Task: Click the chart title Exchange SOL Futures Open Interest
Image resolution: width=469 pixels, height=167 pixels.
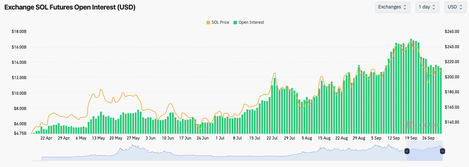Action: (70, 7)
